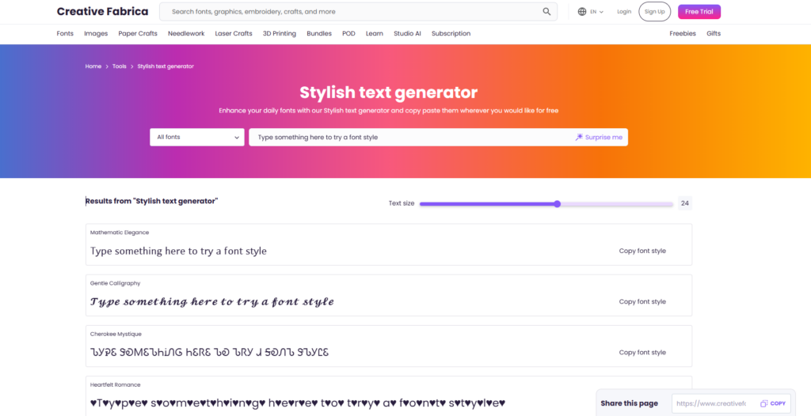Image resolution: width=811 pixels, height=416 pixels.
Task: Click the Stylish text generator breadcrumb
Action: (x=166, y=66)
